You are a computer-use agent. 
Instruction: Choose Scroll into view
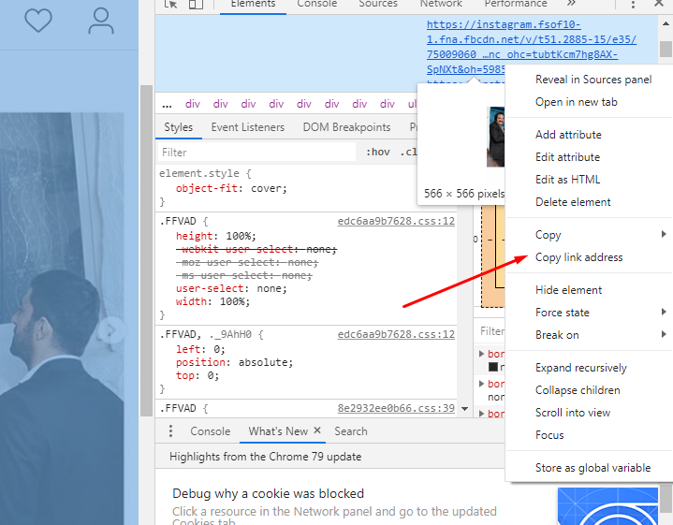(572, 413)
